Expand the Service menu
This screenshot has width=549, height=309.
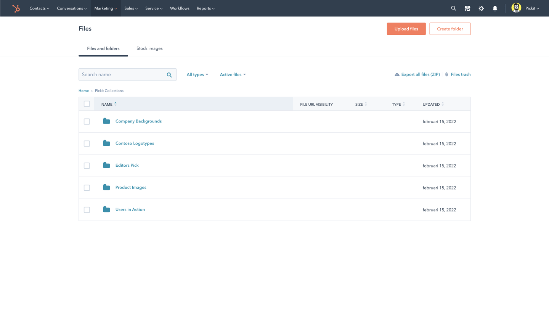click(154, 8)
